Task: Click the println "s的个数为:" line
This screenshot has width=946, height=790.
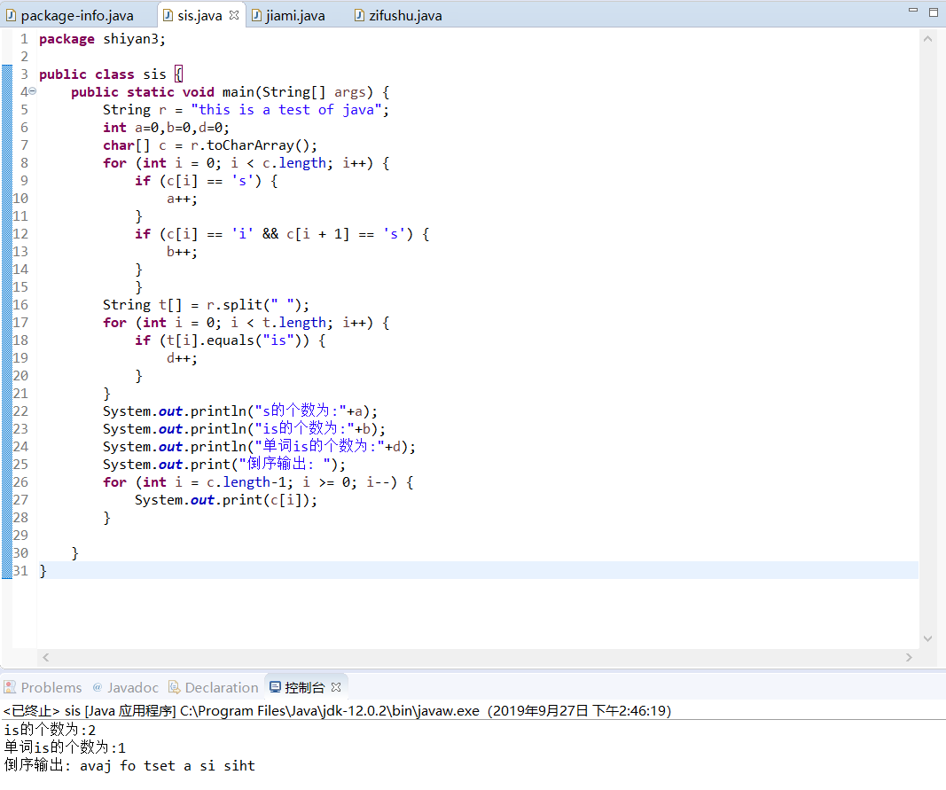Action: 240,411
